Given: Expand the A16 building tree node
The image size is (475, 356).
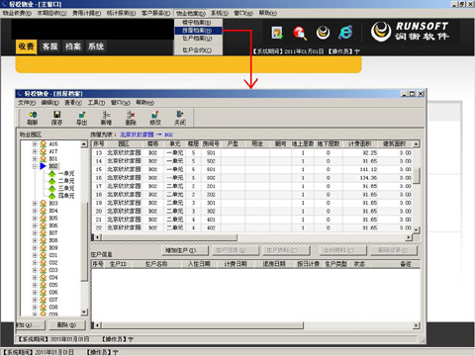Looking at the screenshot, I should [35, 144].
